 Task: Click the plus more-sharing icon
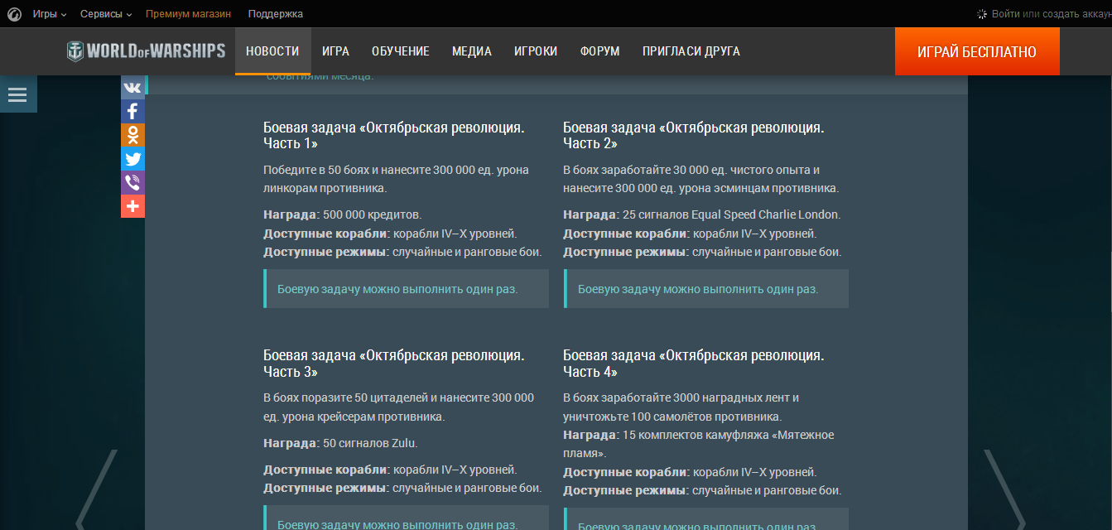(132, 206)
